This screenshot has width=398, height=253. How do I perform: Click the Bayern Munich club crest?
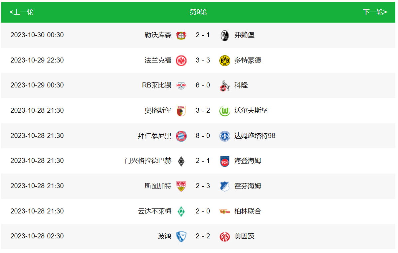(x=181, y=136)
